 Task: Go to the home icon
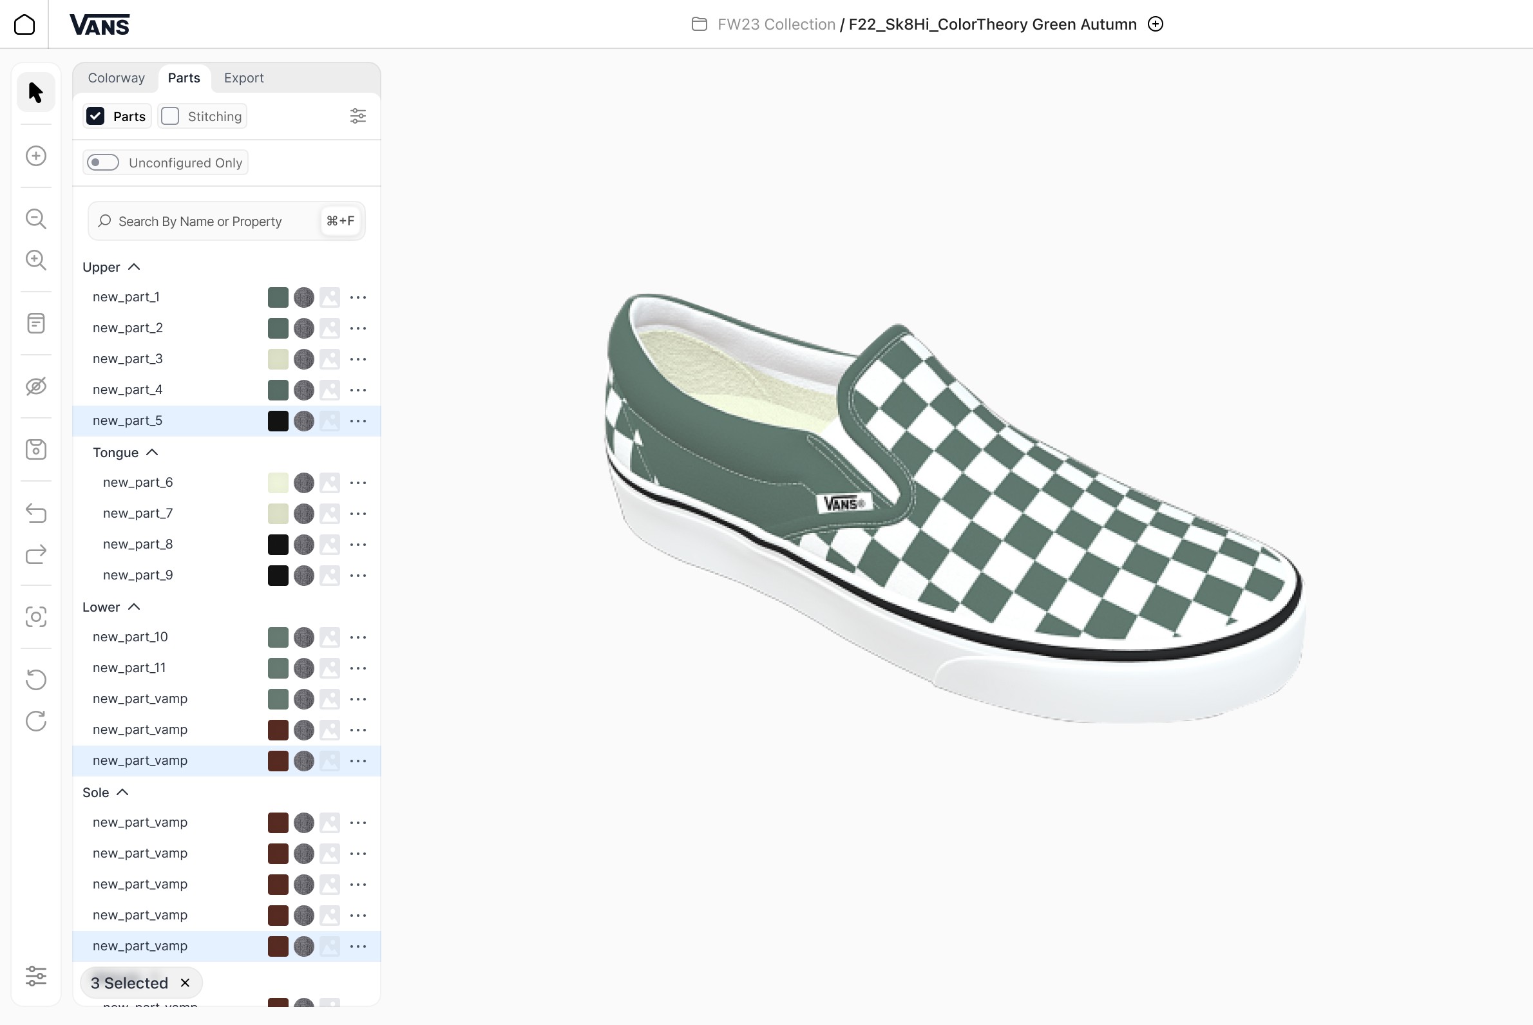24,24
